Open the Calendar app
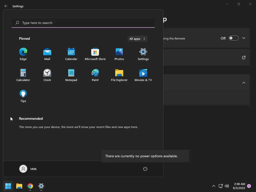256x192 pixels. click(x=71, y=54)
